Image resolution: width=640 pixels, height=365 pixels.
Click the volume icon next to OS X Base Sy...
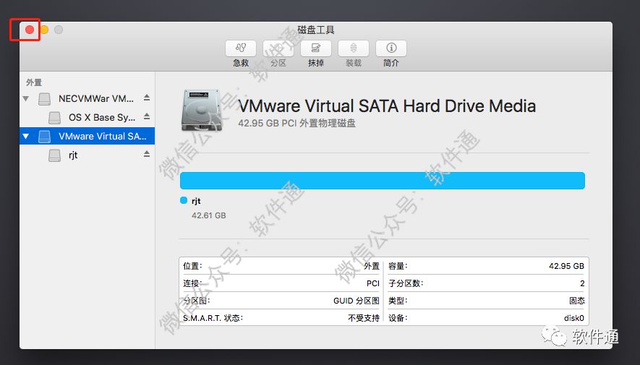click(55, 118)
